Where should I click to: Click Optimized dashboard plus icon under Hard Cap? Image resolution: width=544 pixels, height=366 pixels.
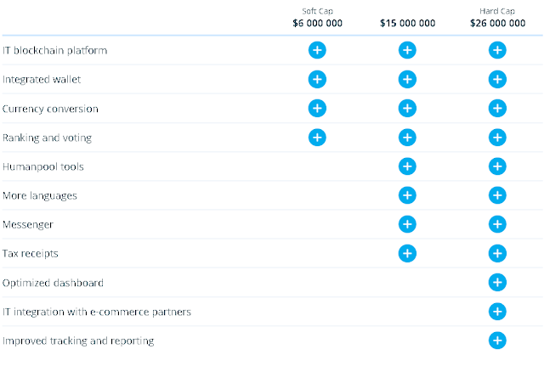coord(497,283)
